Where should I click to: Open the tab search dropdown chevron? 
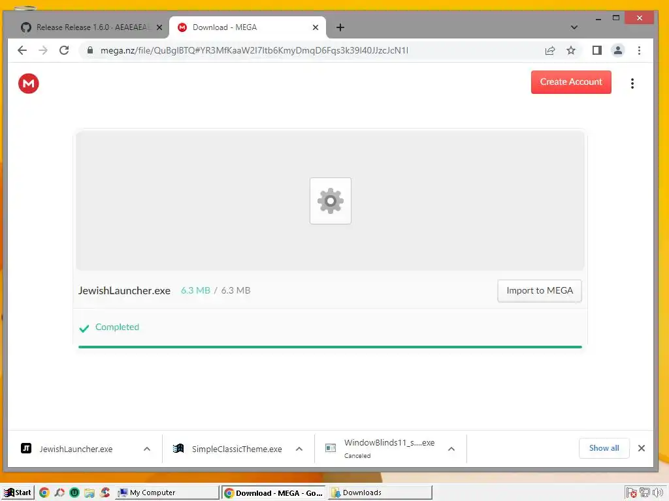(574, 27)
